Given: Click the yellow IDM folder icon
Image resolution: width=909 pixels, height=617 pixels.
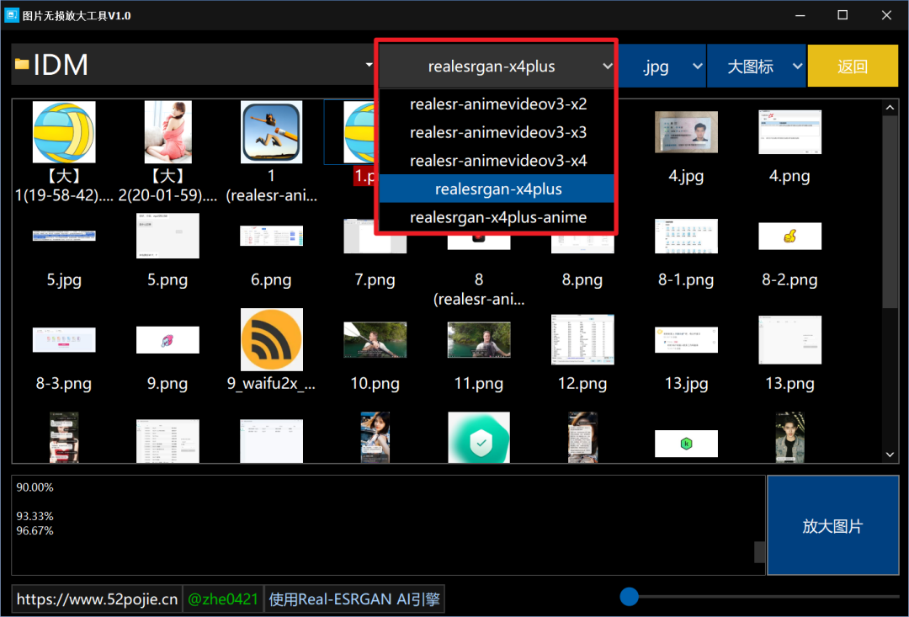Looking at the screenshot, I should coord(22,66).
